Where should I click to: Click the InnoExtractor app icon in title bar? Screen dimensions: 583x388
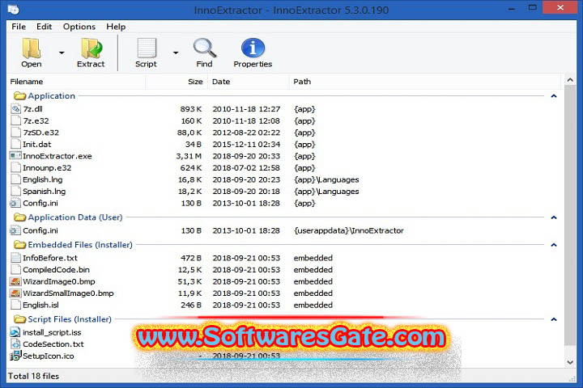[14, 9]
